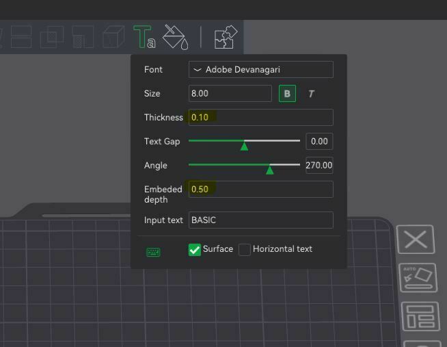Select the Text shape tool icon
This screenshot has width=447, height=347.
click(x=144, y=37)
